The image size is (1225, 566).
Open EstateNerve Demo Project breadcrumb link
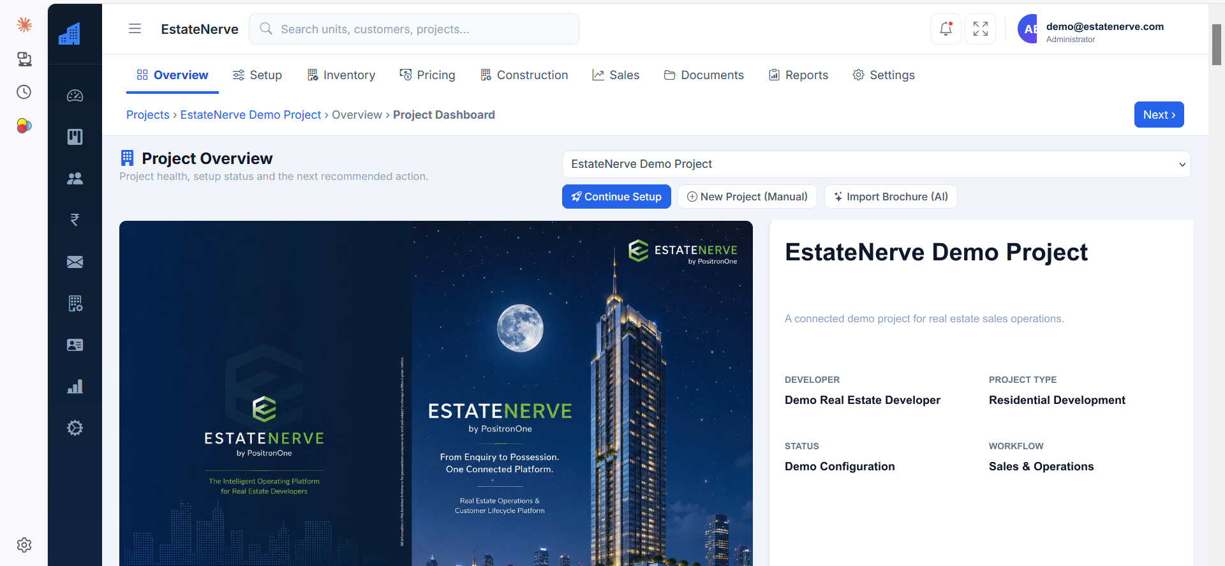251,115
